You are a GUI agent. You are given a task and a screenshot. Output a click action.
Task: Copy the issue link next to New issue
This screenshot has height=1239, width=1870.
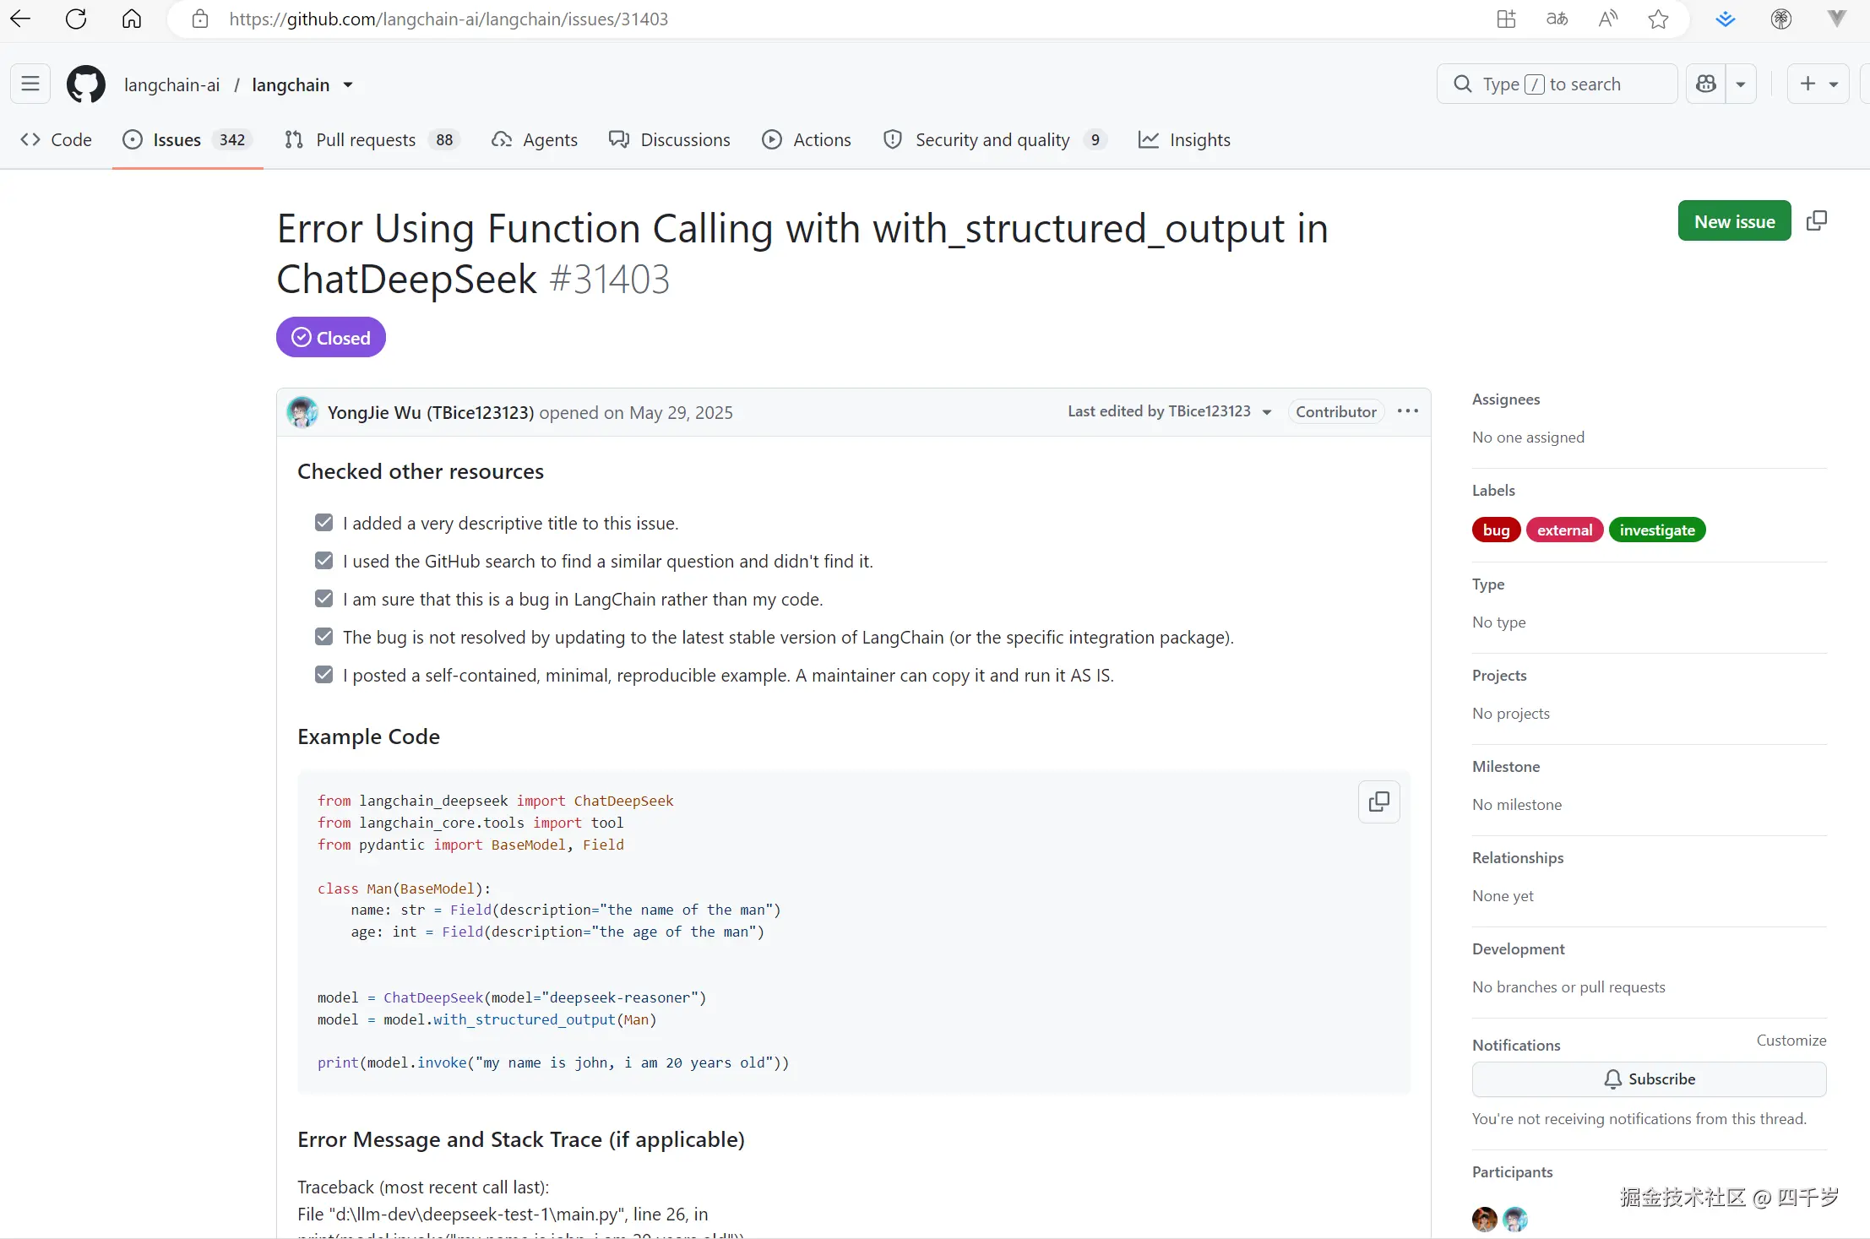tap(1817, 220)
